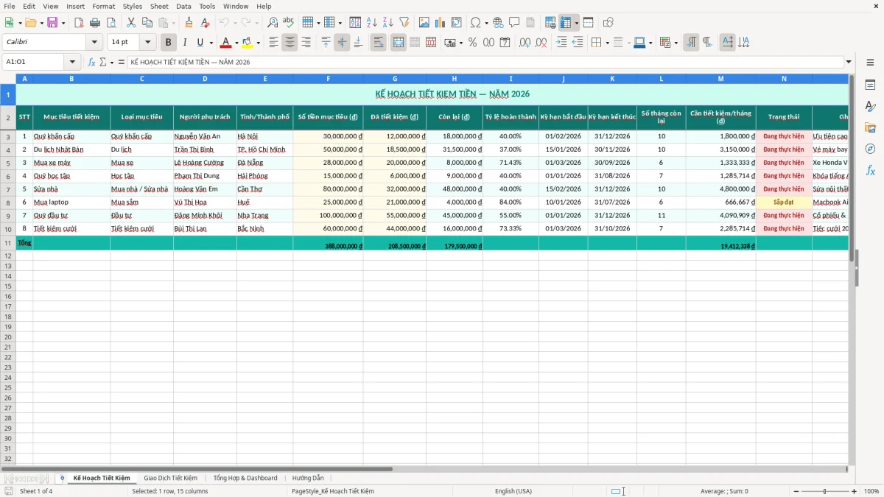The width and height of the screenshot is (884, 497).
Task: Export directly as PDF icon
Action: pos(79,23)
